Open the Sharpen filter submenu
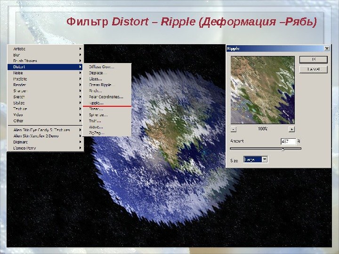339x254 pixels. [45, 91]
